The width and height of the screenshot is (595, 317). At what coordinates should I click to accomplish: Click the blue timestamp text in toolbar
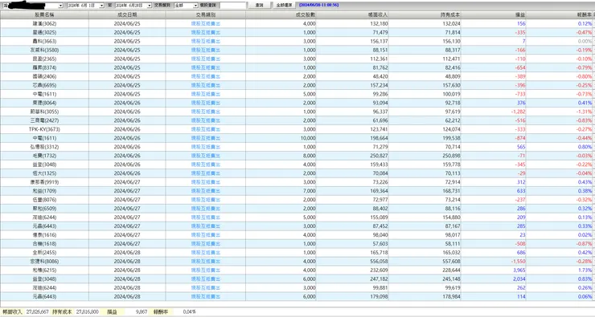318,6
